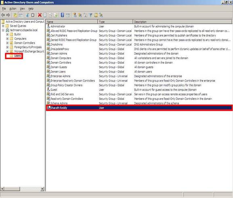
Task: Click the Back arrow toolbar icon
Action: (3, 15)
